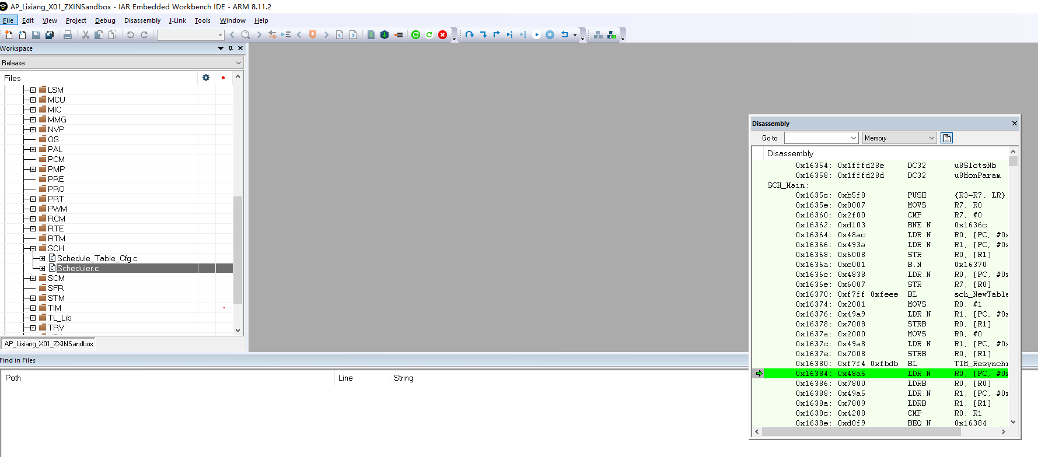Open the Memory zone dropdown
The image size is (1038, 457).
tap(900, 138)
